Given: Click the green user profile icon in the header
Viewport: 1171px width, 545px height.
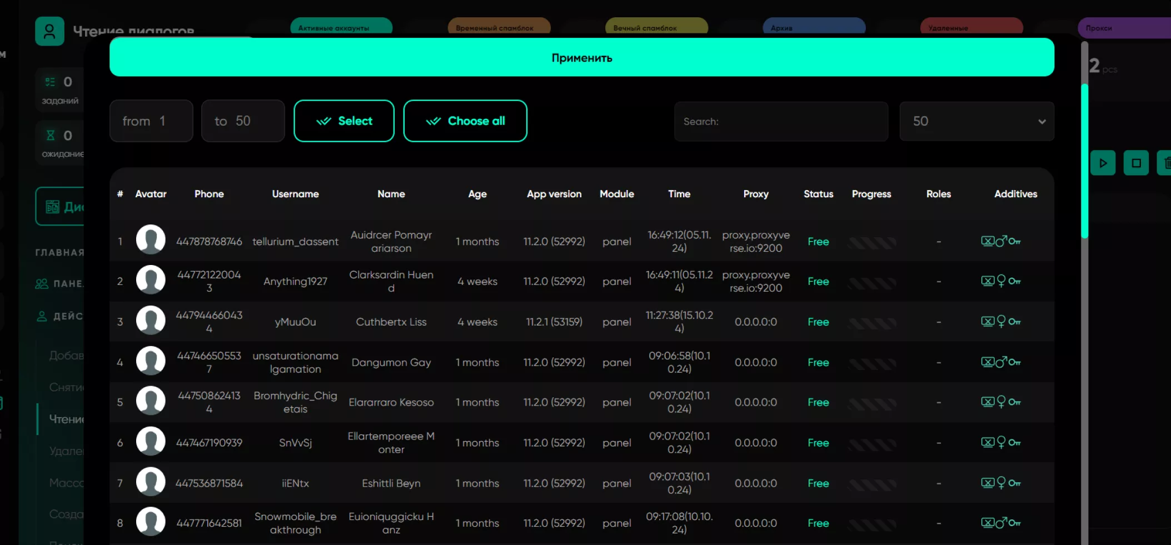Looking at the screenshot, I should coord(49,31).
